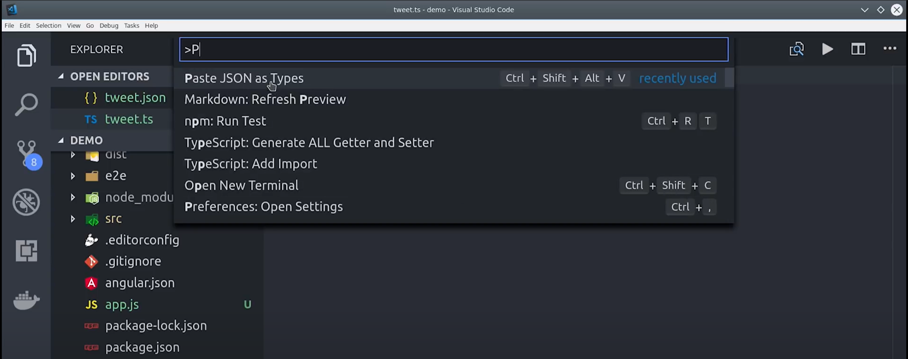Screen dimensions: 908x359
Task: Open the Extensions view in activity bar
Action: pyautogui.click(x=26, y=251)
